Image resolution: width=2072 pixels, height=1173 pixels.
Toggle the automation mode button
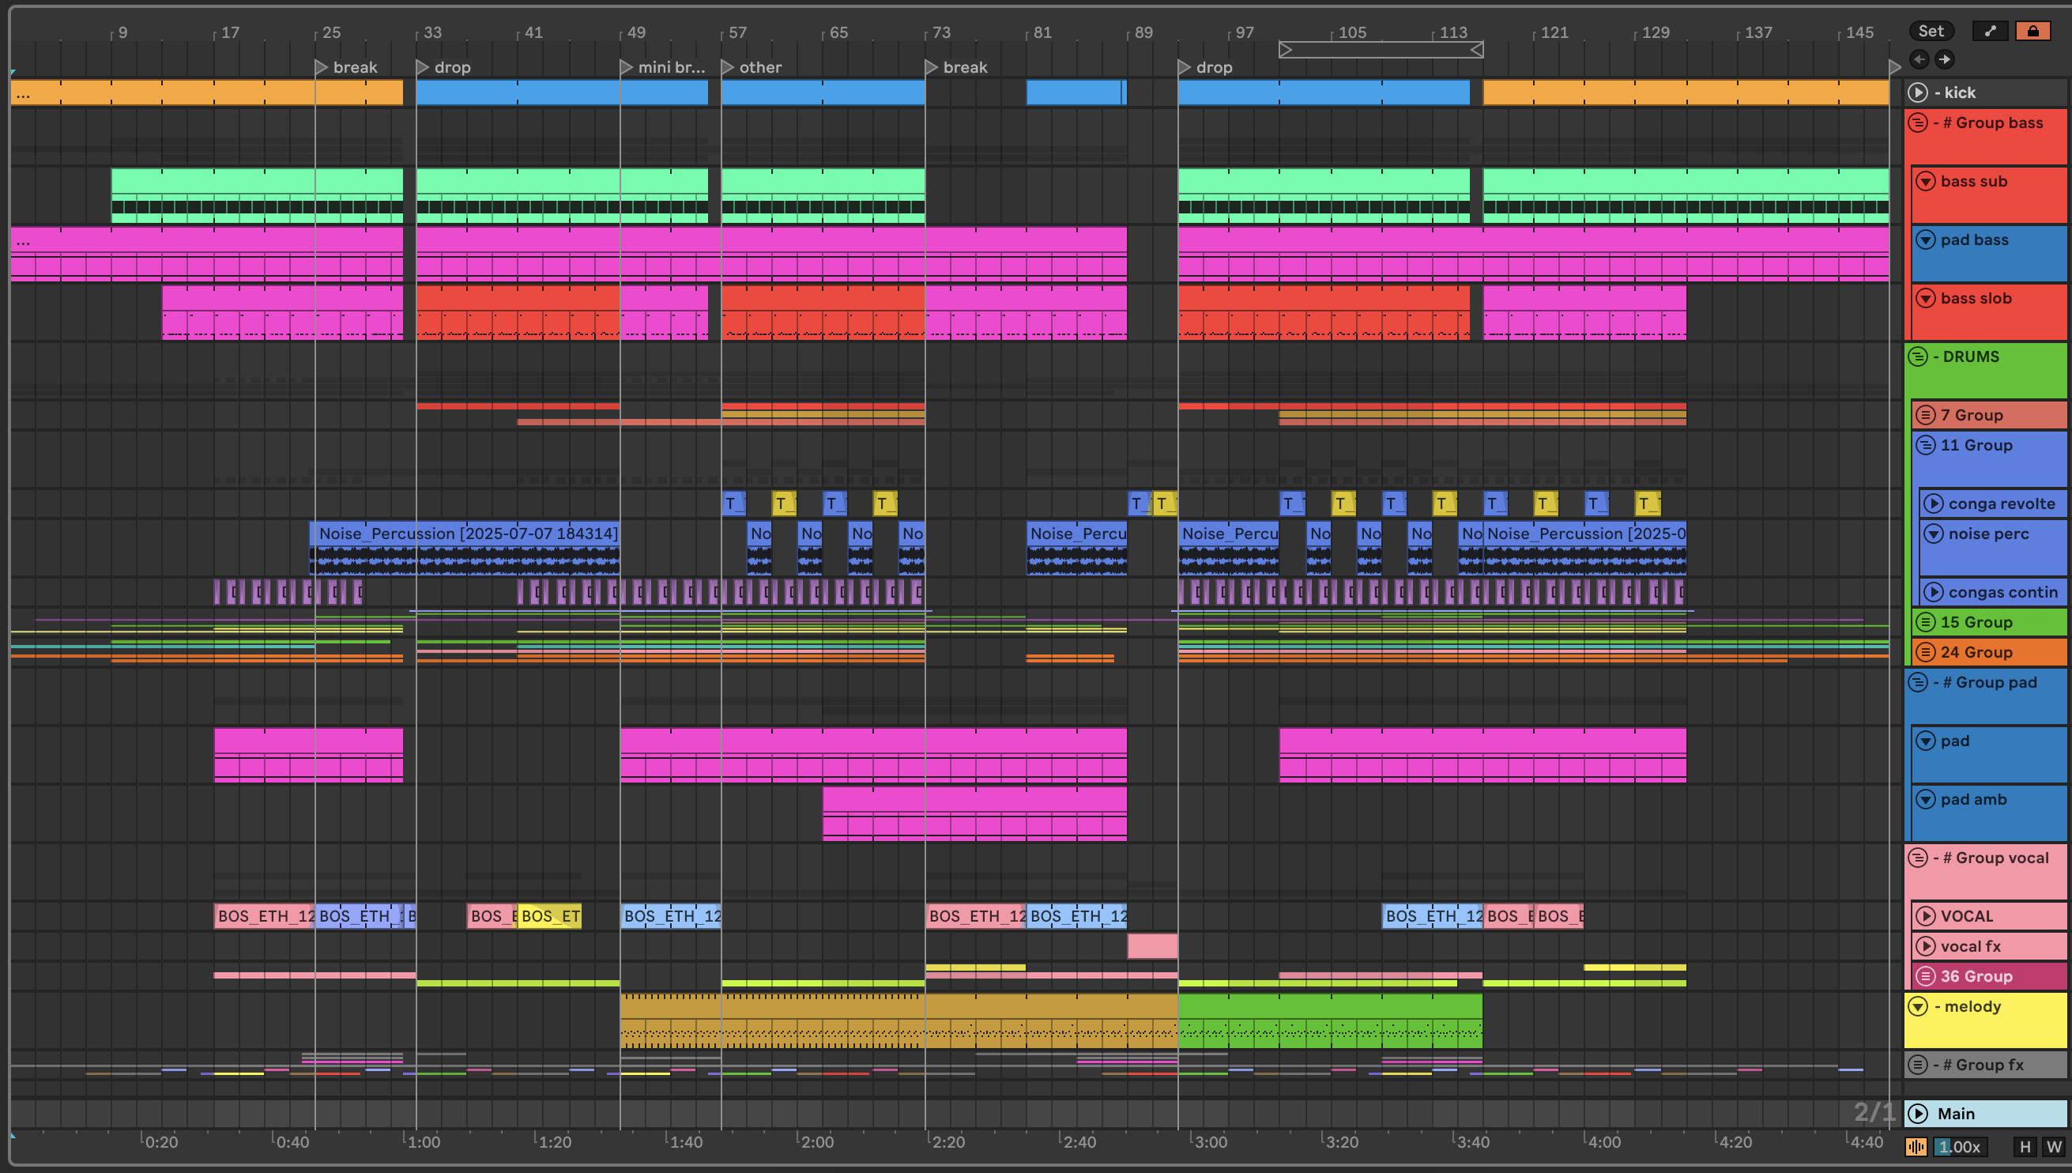(x=1990, y=31)
